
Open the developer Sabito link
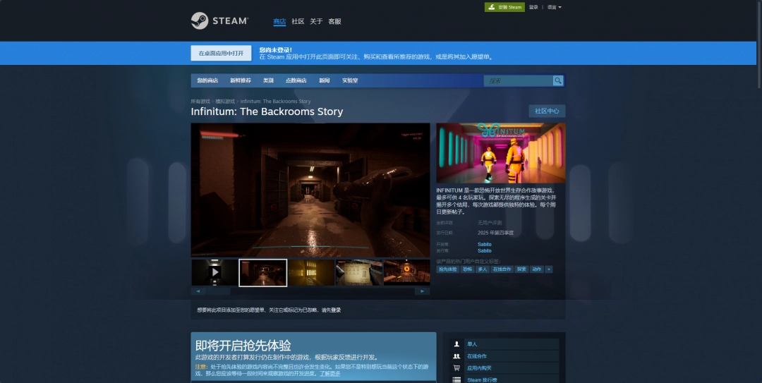pos(484,244)
